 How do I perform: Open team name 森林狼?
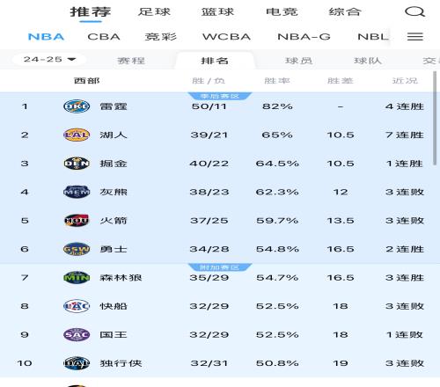coord(121,277)
